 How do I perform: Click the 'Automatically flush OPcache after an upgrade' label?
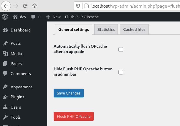click(x=80, y=49)
